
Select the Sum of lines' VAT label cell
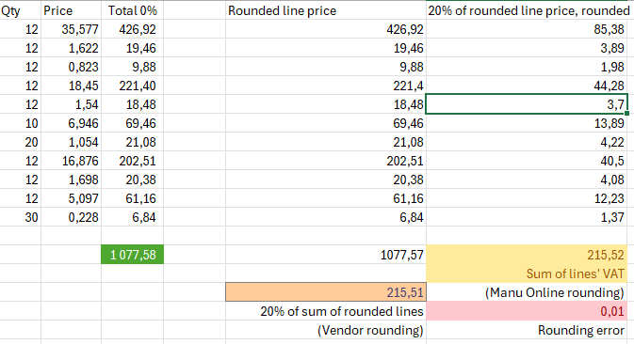point(528,274)
